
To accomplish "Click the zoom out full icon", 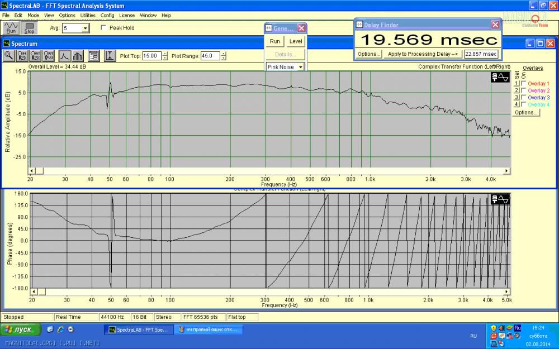I will 49,55.
